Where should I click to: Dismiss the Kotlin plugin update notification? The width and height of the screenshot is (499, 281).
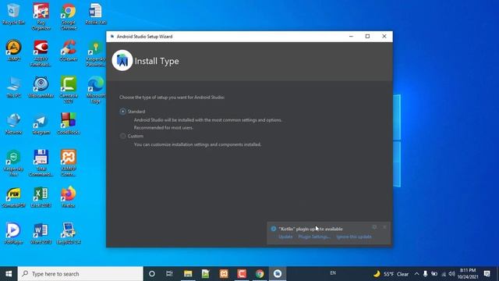coord(384,227)
